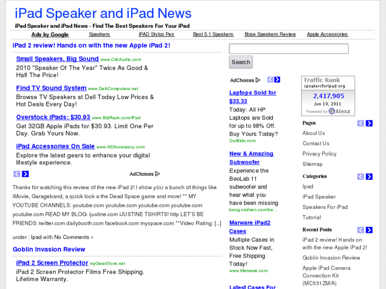Open No Comments link under post
Screen dimensions: 386x289
tap(72, 238)
